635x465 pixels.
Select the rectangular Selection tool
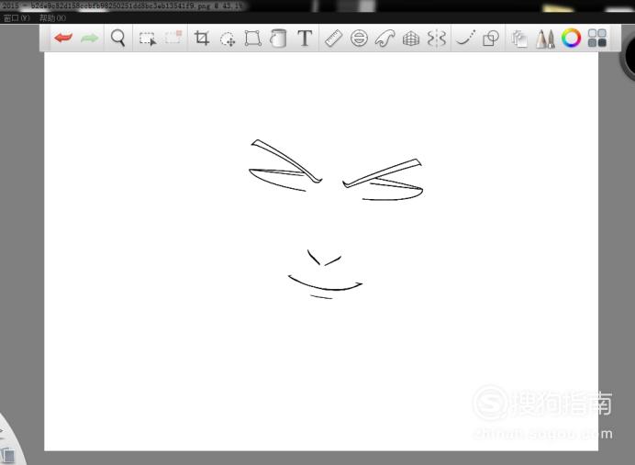(148, 39)
